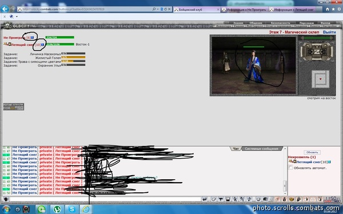Click the walking figure icon in chat bar
Viewport: 343px width, 214px height.
(235, 199)
